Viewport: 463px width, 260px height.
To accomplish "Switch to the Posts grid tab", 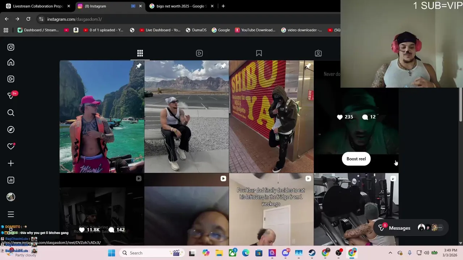I will pos(140,53).
